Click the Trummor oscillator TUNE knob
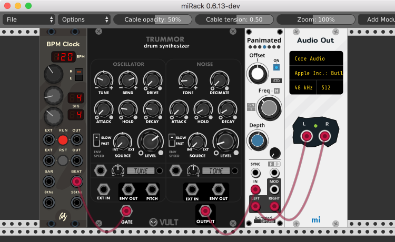Image resolution: width=395 pixels, height=242 pixels. pyautogui.click(x=104, y=80)
